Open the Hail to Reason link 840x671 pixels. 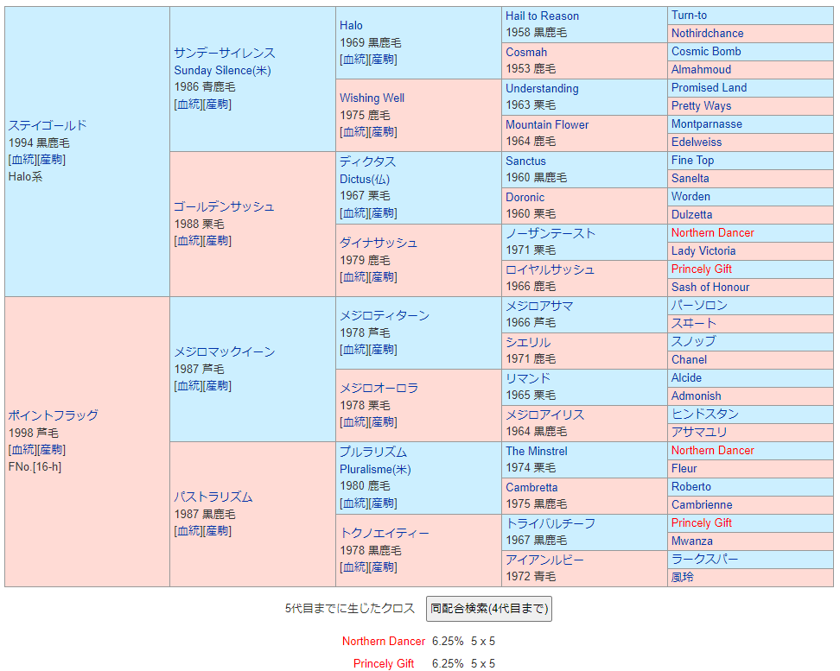click(542, 16)
